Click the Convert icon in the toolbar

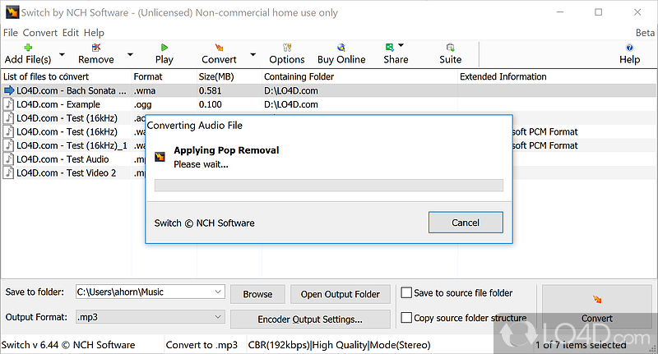pyautogui.click(x=219, y=48)
